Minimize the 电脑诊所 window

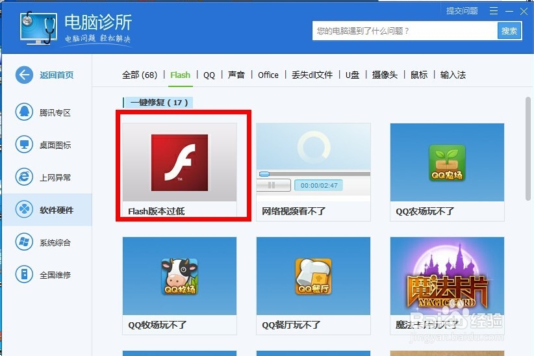click(x=509, y=11)
